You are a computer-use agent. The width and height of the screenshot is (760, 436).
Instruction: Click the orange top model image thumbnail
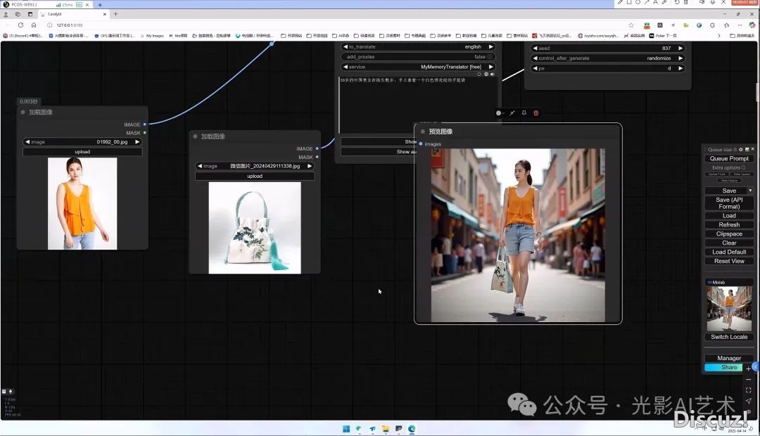82,203
